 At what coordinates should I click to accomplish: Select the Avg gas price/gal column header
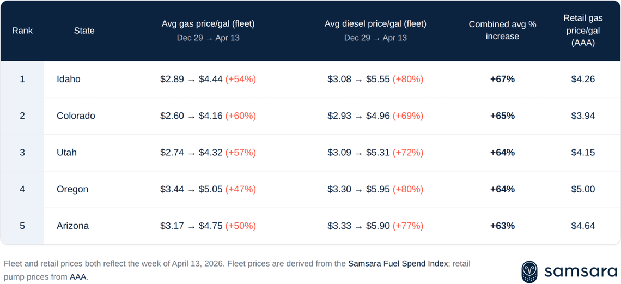pyautogui.click(x=208, y=24)
